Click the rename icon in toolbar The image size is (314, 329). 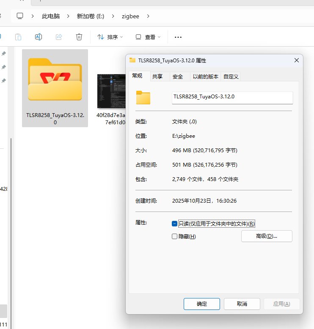tap(39, 37)
